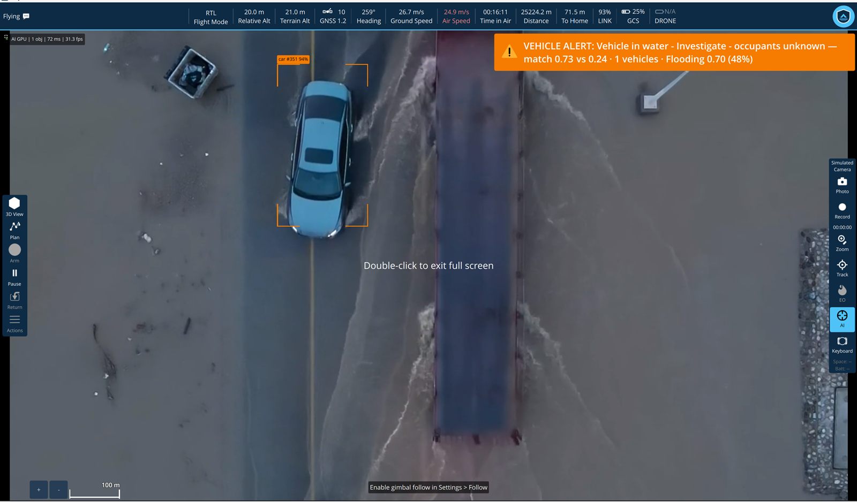The height and width of the screenshot is (502, 857).
Task: Click the 24.9 m/s Air Speed readout
Action: tap(456, 16)
